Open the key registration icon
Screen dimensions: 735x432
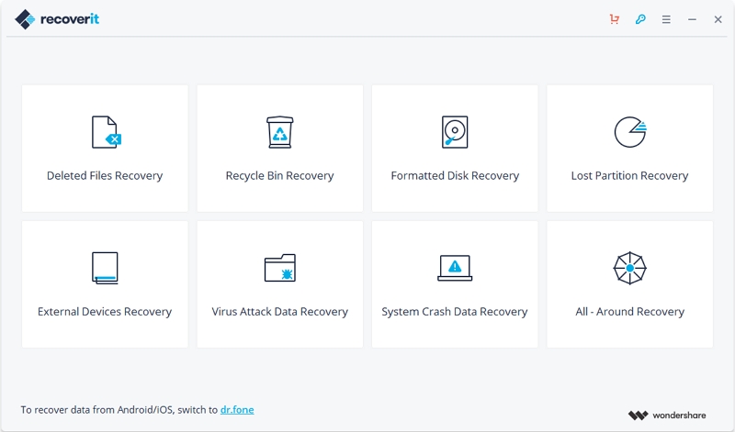[x=640, y=19]
